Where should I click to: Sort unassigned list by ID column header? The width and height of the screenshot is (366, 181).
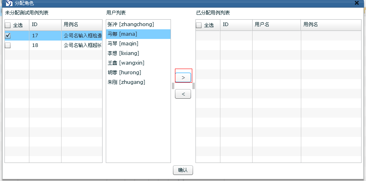point(45,25)
